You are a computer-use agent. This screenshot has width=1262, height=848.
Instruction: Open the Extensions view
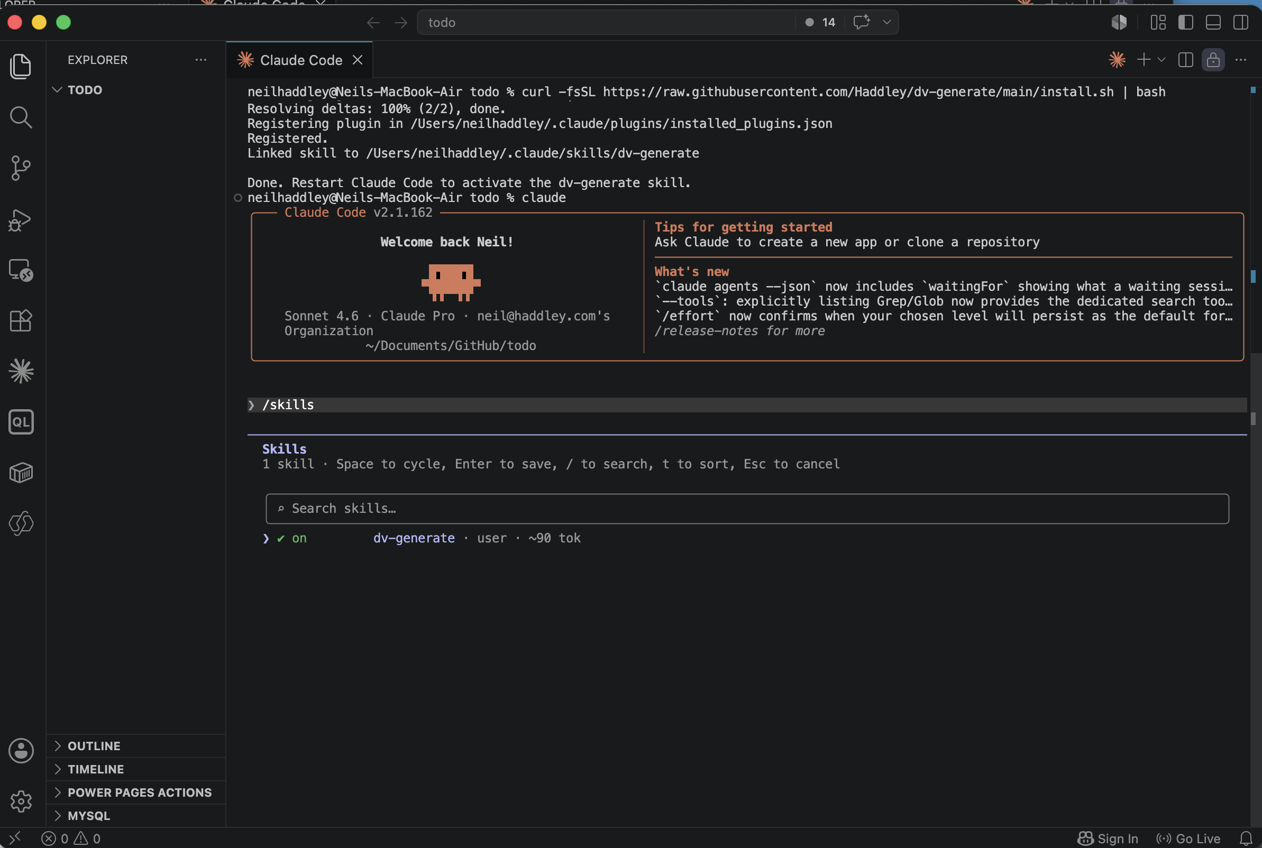21,321
